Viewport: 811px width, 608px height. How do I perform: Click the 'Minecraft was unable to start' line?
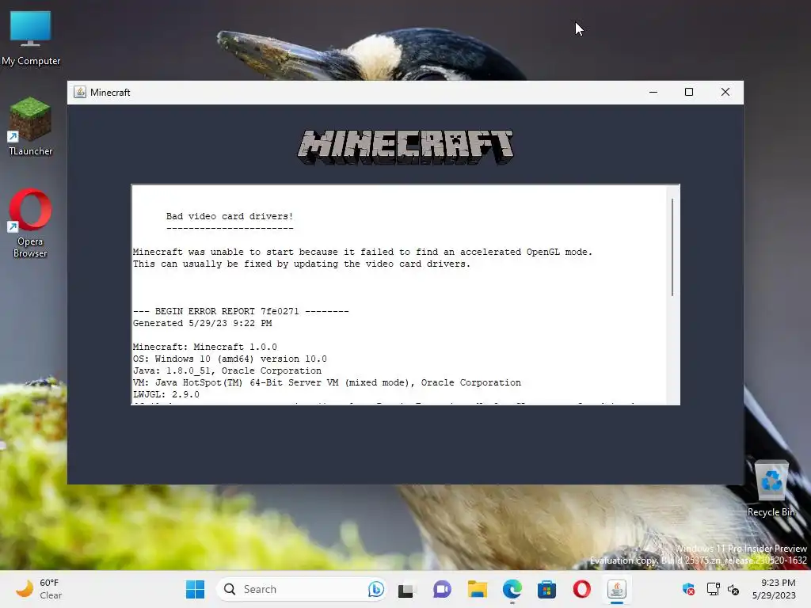pyautogui.click(x=363, y=252)
